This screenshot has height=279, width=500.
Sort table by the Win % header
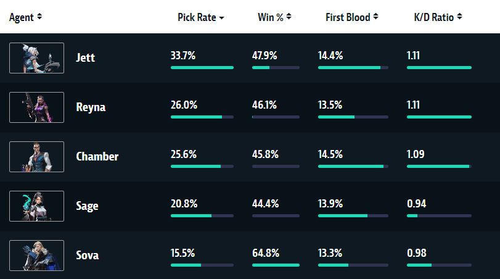click(x=271, y=17)
